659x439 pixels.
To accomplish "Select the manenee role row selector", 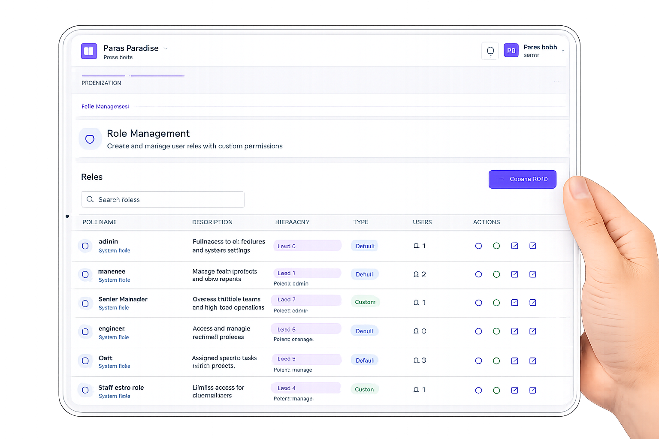I will click(x=85, y=275).
